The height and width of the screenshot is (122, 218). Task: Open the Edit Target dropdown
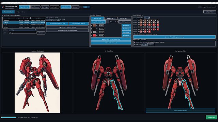23,30
